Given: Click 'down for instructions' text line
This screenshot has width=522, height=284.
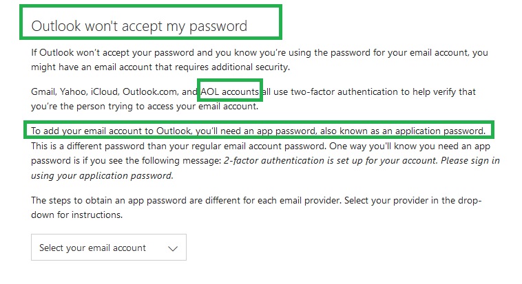Looking at the screenshot, I should (77, 215).
